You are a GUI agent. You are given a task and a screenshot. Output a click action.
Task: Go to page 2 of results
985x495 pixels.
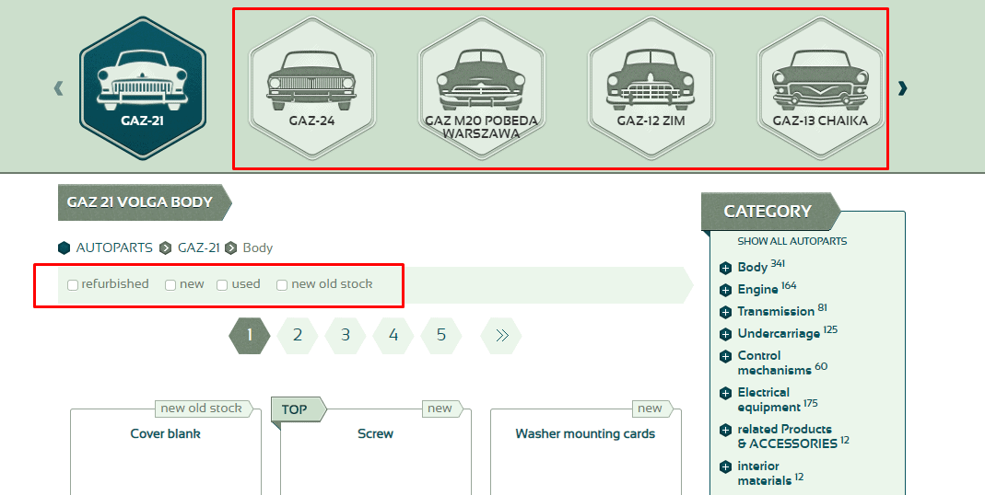point(297,335)
